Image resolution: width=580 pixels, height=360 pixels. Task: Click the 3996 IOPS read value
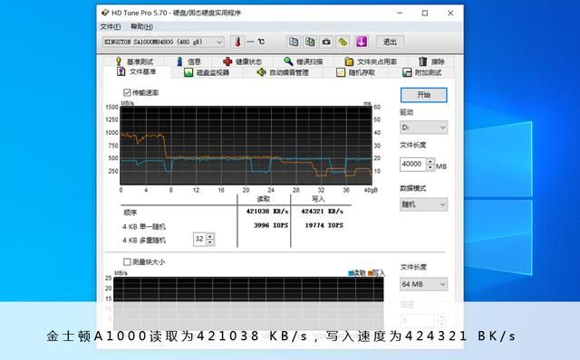pyautogui.click(x=271, y=225)
